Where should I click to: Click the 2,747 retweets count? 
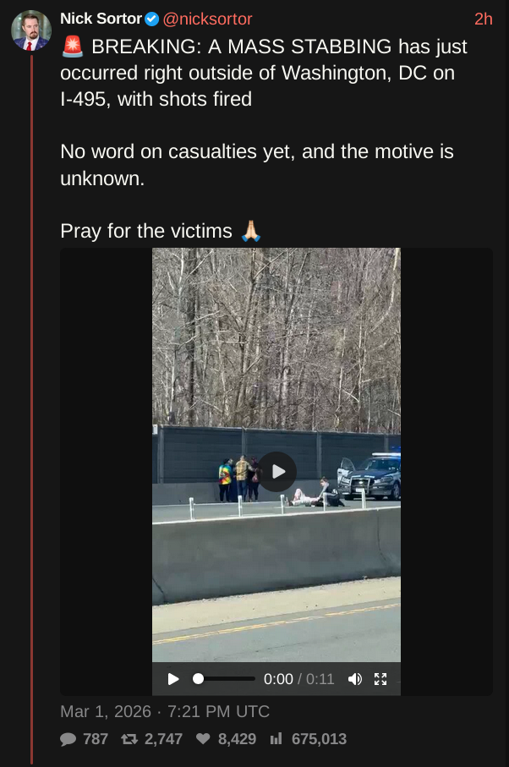(x=163, y=738)
